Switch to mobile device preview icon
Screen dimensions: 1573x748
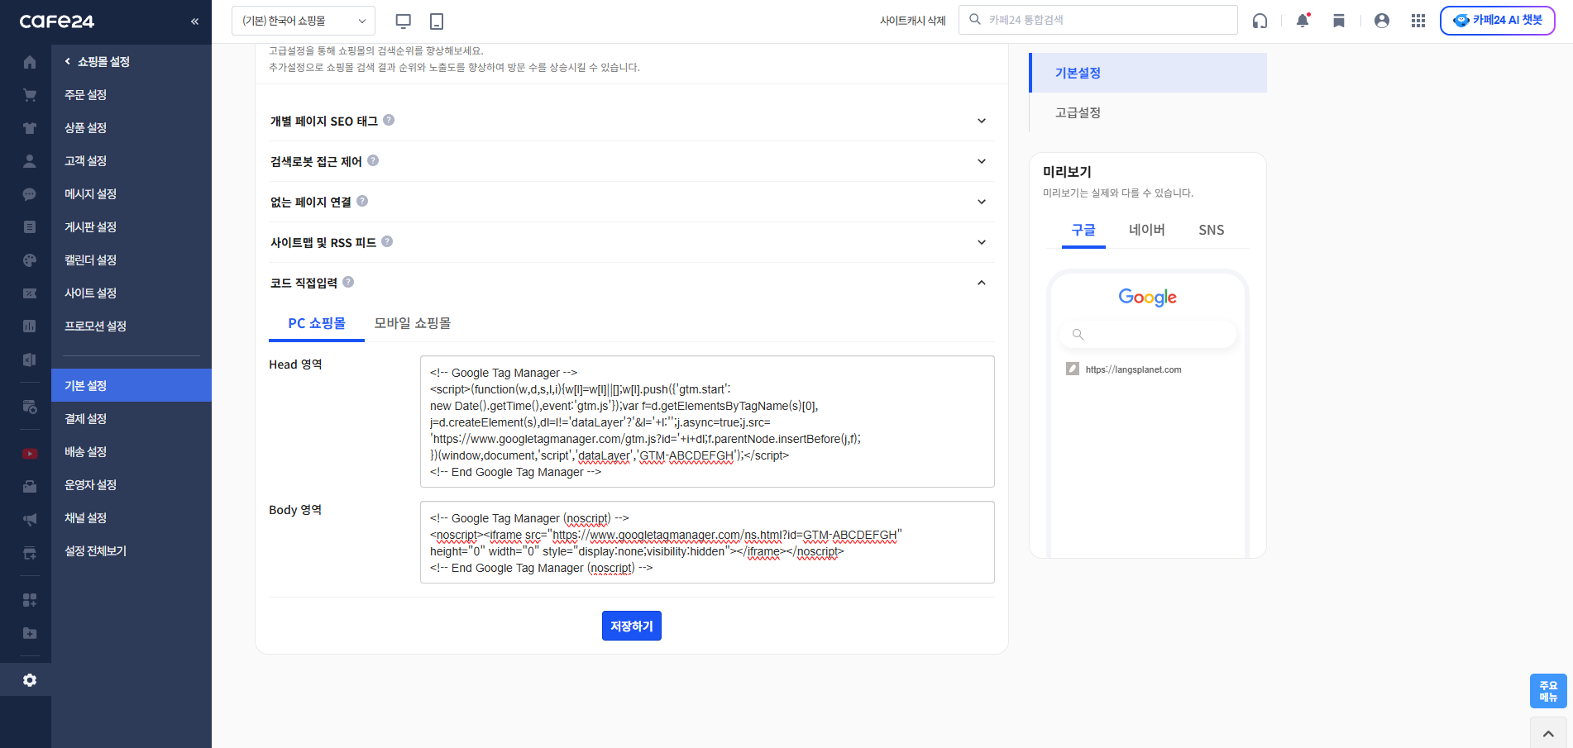[437, 21]
